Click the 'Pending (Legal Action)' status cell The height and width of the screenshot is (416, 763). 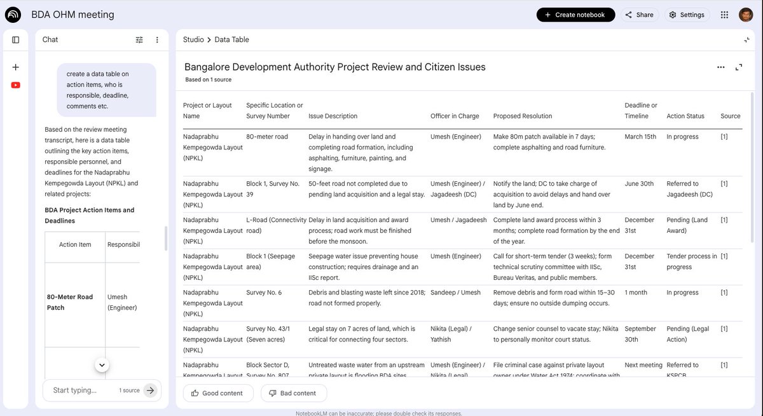click(688, 334)
